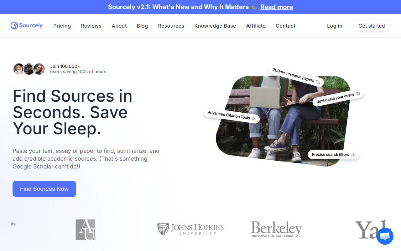Open the Resources menu item
Viewport: 401px width, 251px height.
[x=171, y=26]
